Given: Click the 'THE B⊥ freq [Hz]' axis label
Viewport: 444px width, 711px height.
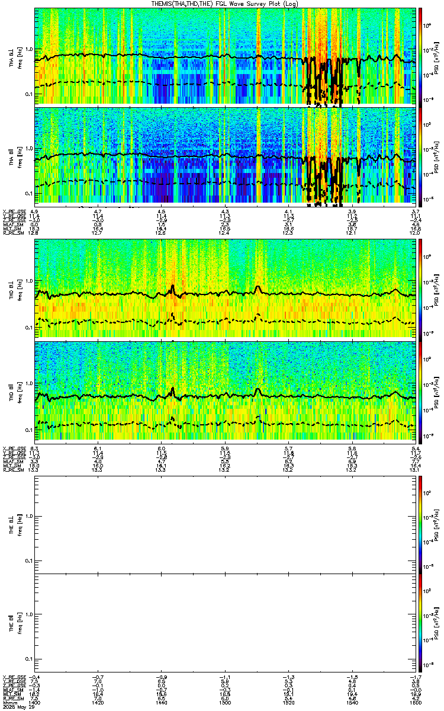Looking at the screenshot, I should coord(14,524).
